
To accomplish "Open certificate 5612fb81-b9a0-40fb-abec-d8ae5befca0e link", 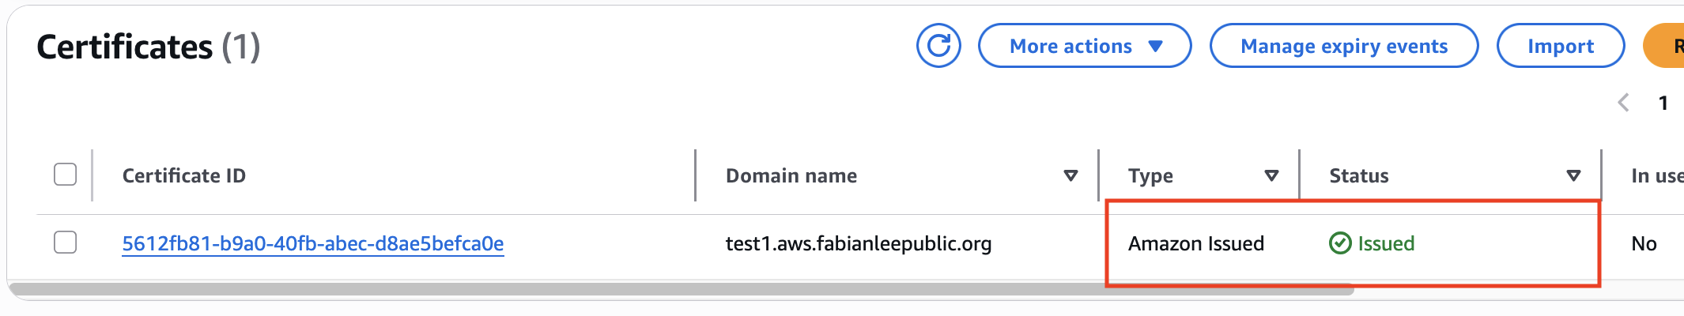I will point(312,243).
